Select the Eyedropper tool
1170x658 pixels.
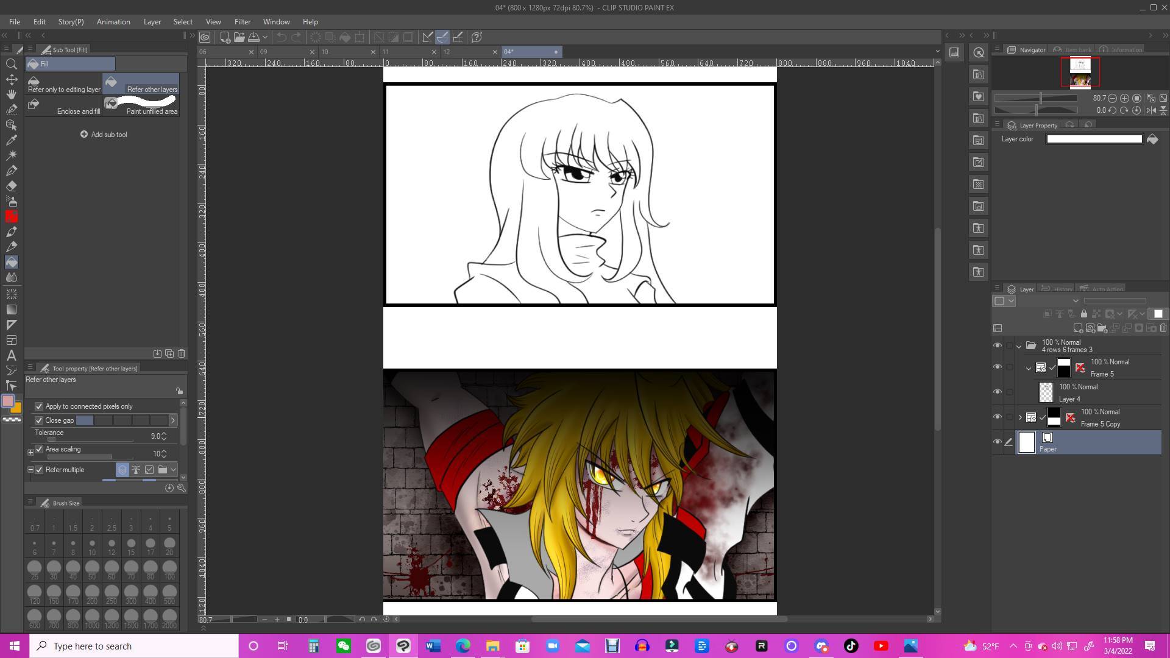(11, 140)
